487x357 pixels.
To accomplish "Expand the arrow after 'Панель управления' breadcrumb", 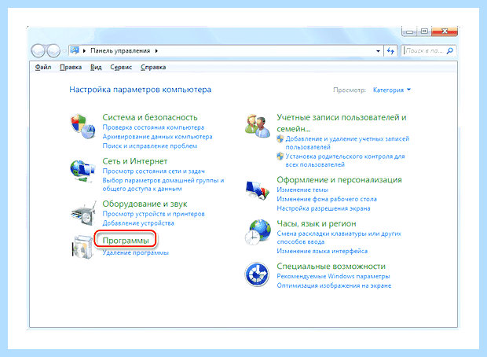I will coord(156,50).
